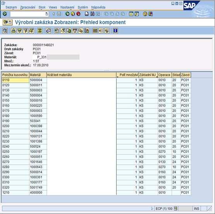Screen dimensions: 215x214
Task: Click the Set filter funnel icon
Action: (26, 31)
